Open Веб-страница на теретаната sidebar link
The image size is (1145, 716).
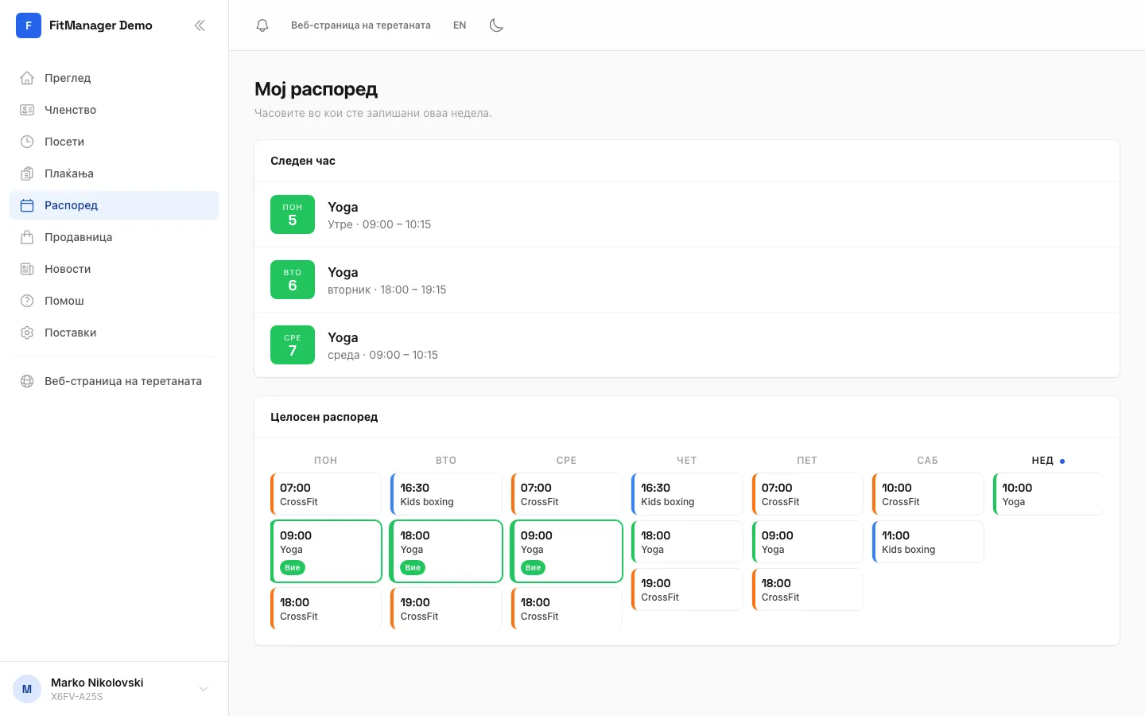click(x=114, y=381)
